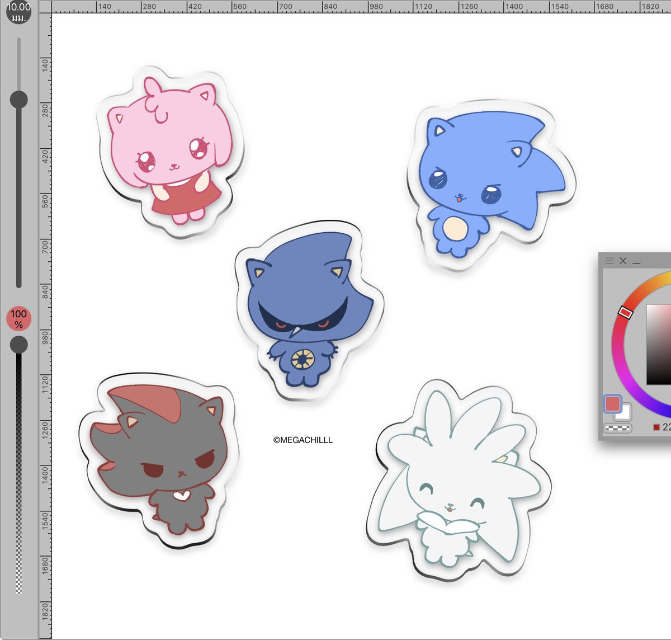
Task: Close the color wheel panel
Action: pos(623,261)
